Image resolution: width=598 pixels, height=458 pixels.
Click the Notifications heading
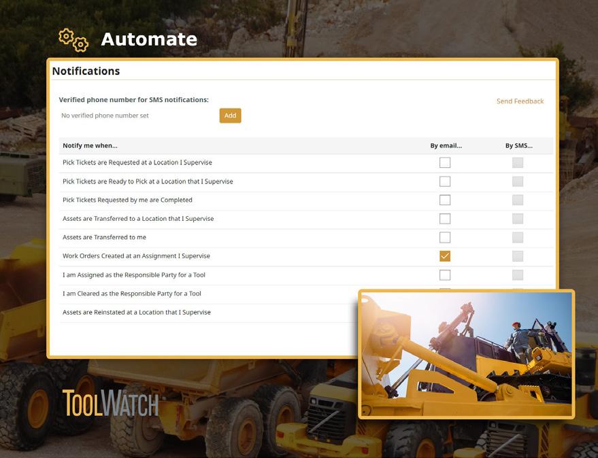86,71
